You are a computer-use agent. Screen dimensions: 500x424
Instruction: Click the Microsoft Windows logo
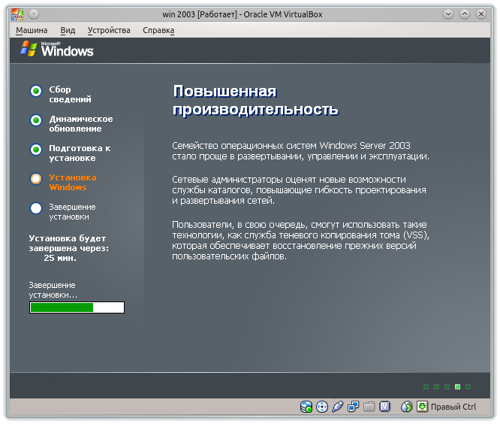pos(57,49)
